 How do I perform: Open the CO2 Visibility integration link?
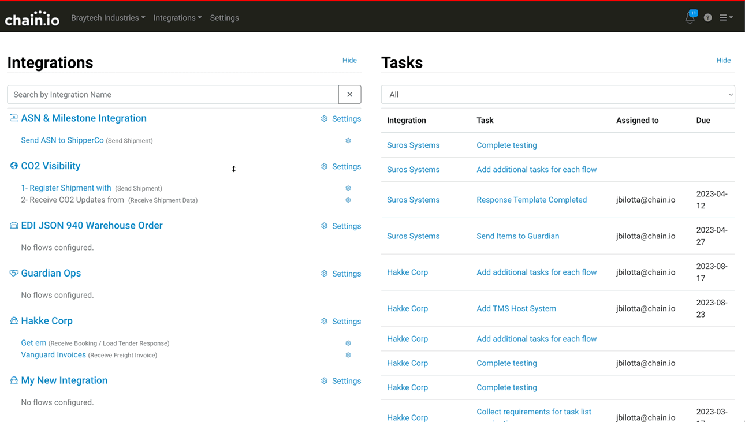(x=51, y=166)
